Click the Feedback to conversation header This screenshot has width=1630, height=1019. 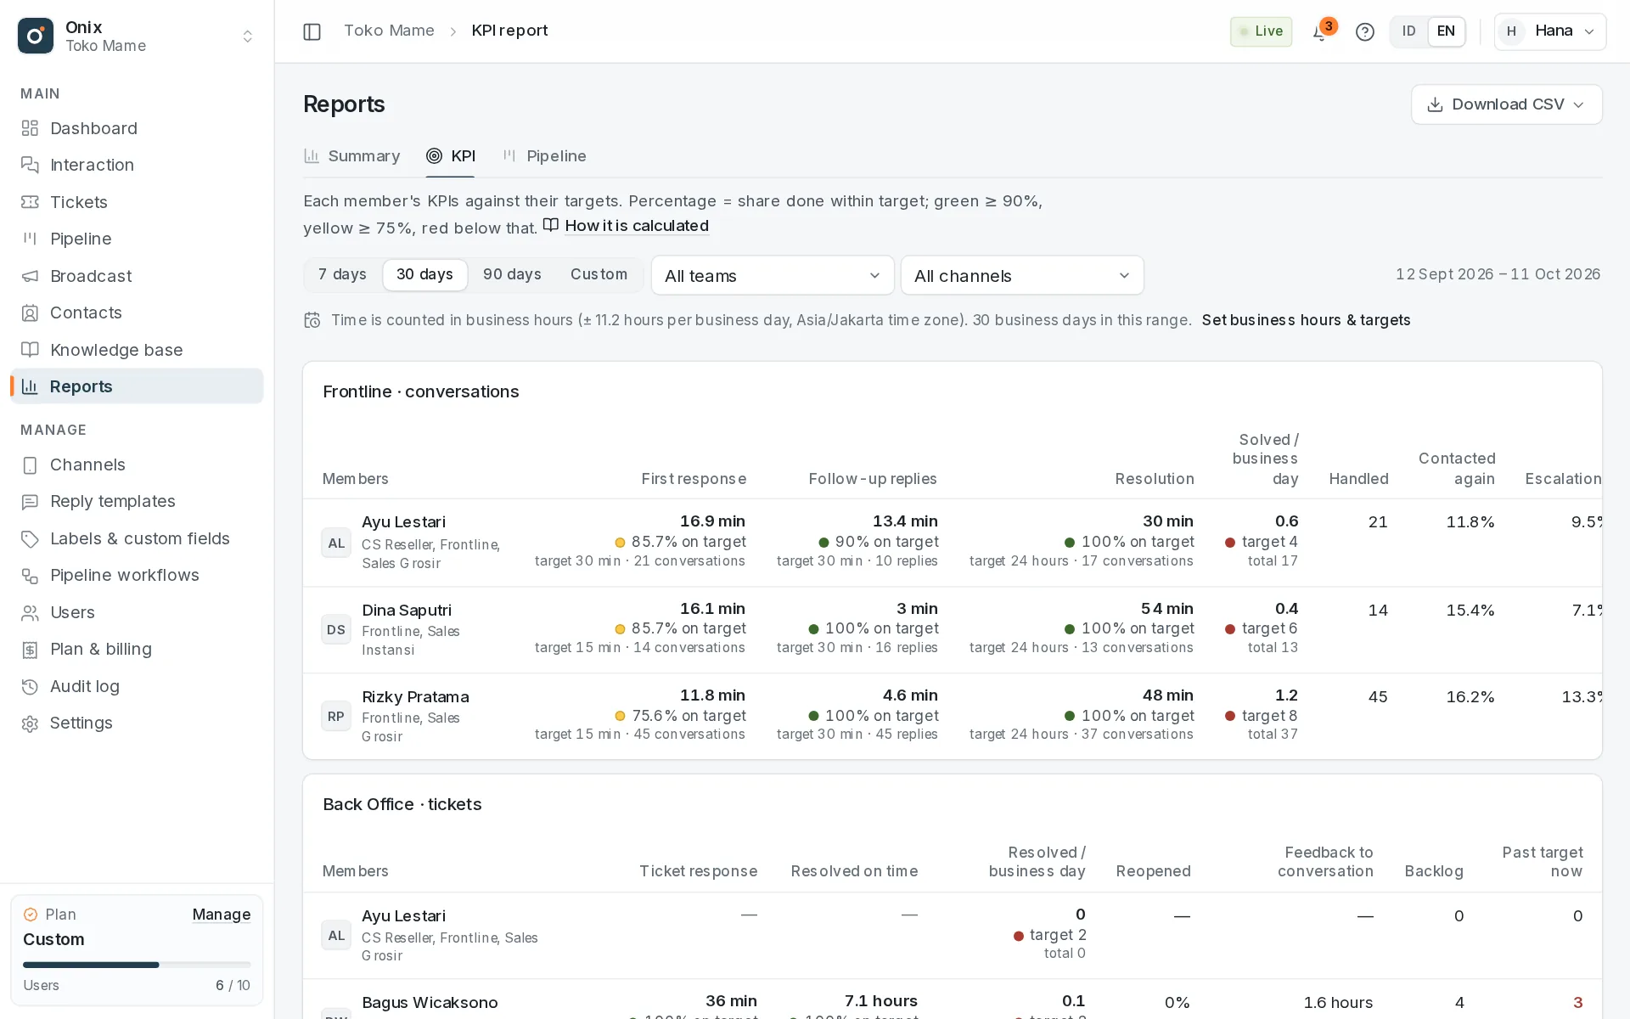pyautogui.click(x=1325, y=862)
